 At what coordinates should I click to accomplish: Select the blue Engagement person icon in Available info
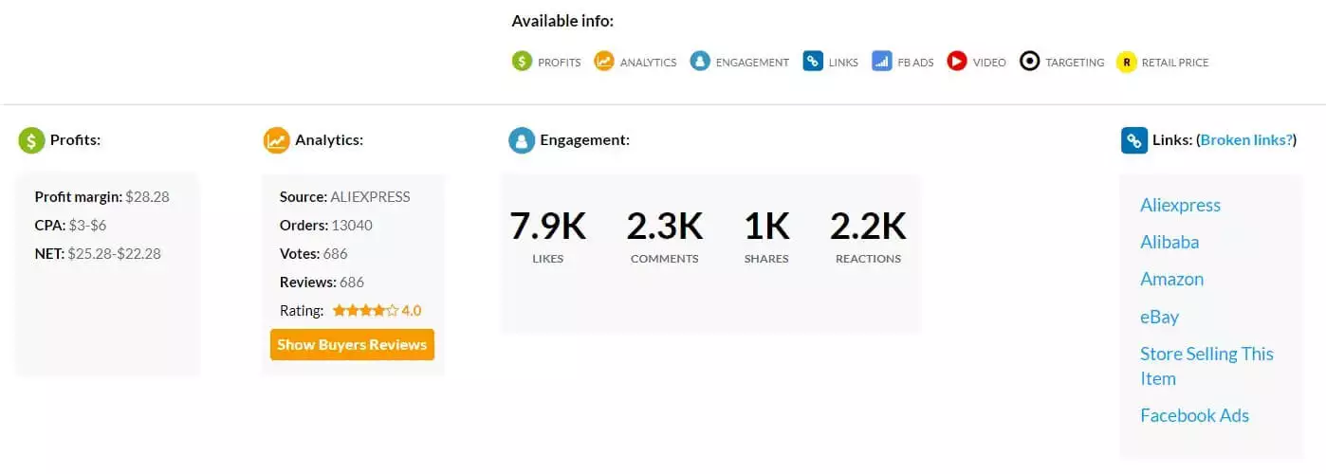[700, 62]
